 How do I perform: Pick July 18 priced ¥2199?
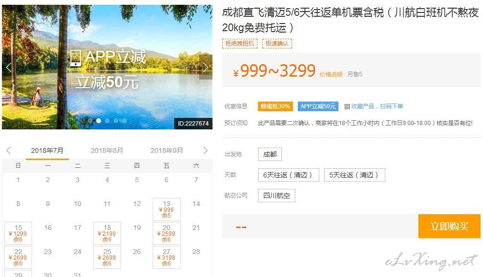[107, 233]
